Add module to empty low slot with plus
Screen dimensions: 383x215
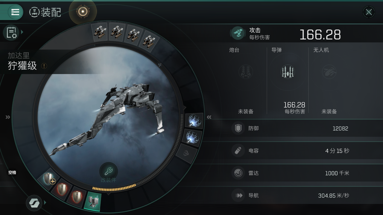(48, 179)
